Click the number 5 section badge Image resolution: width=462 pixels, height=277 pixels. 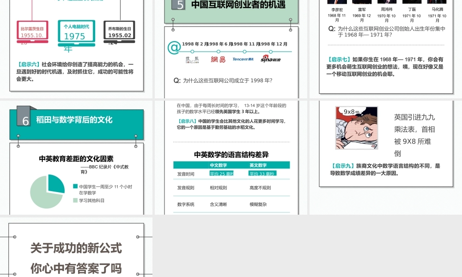(180, 5)
